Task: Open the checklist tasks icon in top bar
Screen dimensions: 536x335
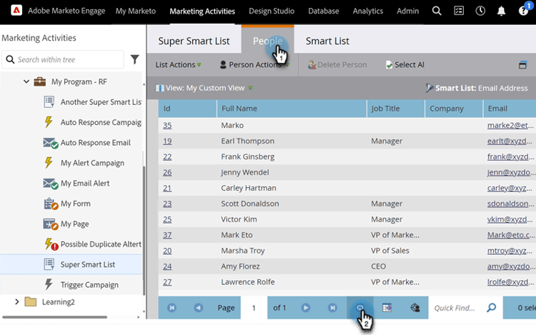Action: 459,11
